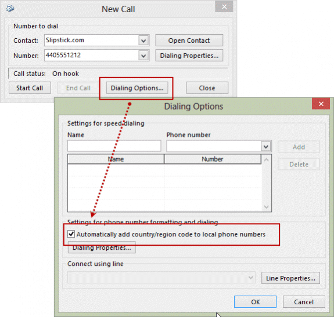Click the New Call window phone icon
Viewport: 334px width, 317px height.
click(x=10, y=9)
